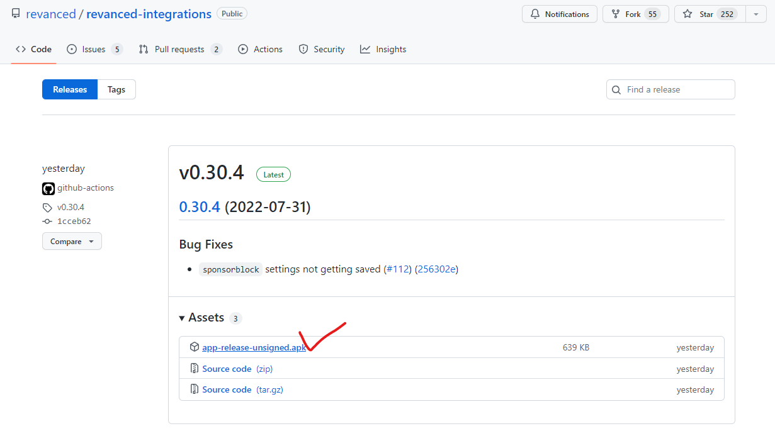Viewport: 775px width, 431px height.
Task: Click the github-actions avatar icon
Action: tap(48, 188)
